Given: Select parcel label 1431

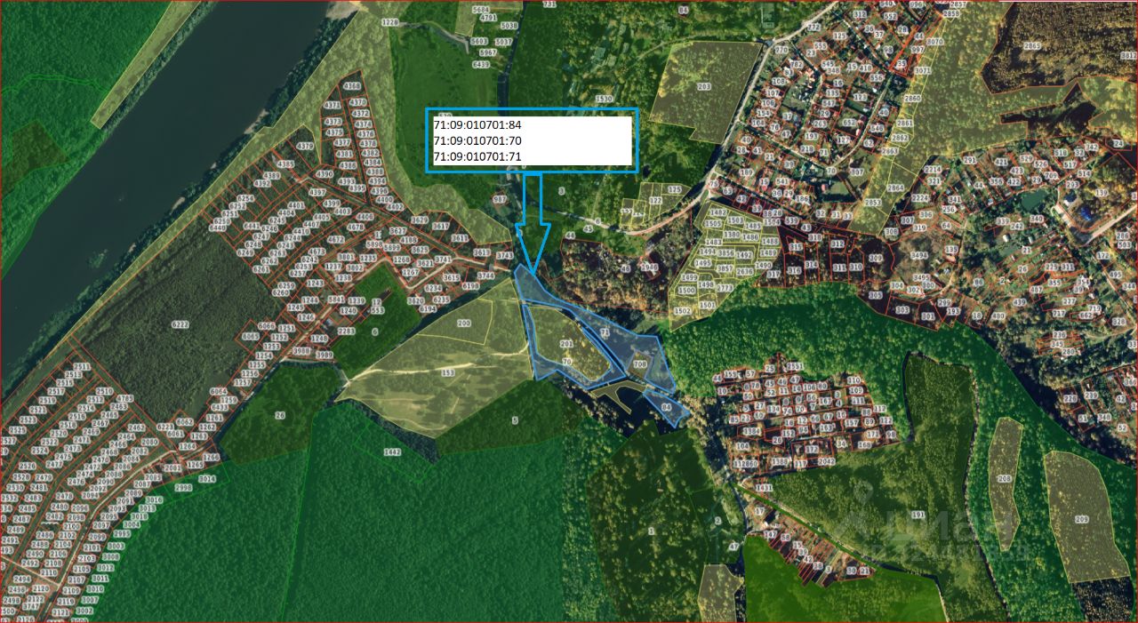Looking at the screenshot, I should 764,488.
